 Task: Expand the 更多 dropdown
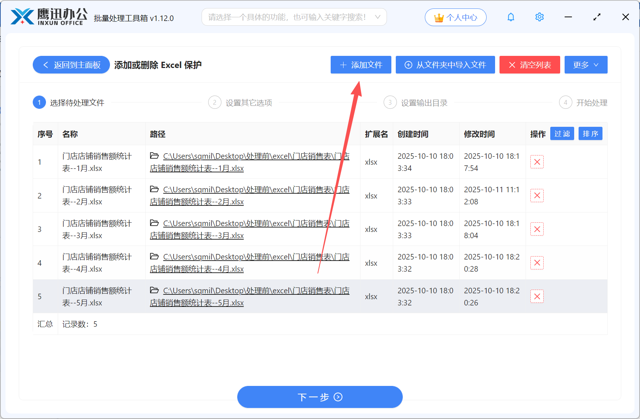click(586, 65)
